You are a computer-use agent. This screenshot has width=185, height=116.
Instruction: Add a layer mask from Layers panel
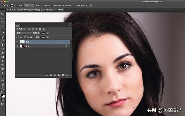tap(51, 75)
